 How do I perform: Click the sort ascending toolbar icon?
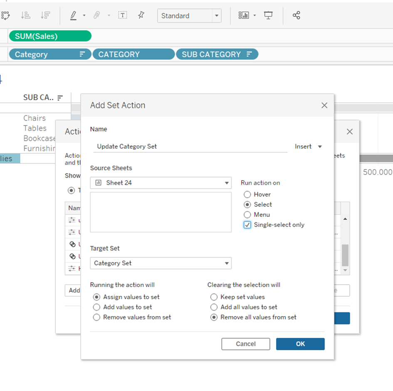[x=26, y=16]
